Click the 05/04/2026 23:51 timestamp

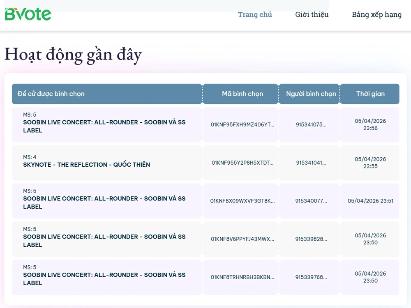370,201
